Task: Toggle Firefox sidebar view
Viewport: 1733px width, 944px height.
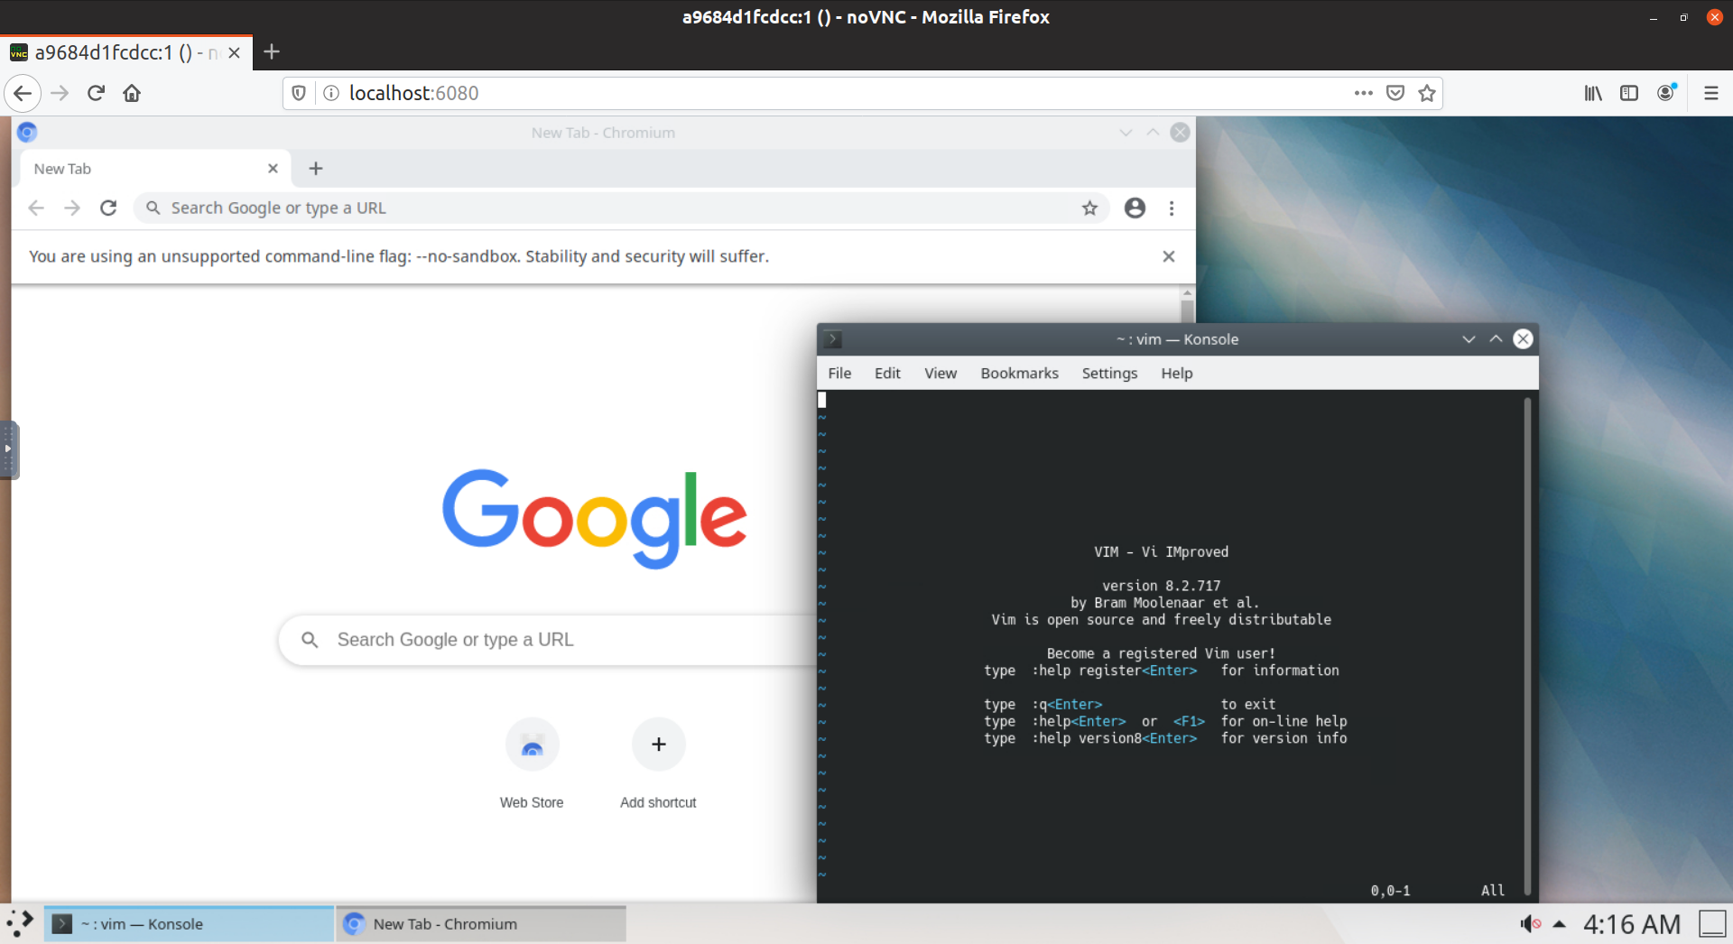Action: pos(1629,93)
